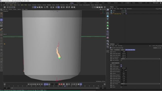Select the Scale tool in left toolbar
This screenshot has width=162, height=91.
tap(2, 26)
